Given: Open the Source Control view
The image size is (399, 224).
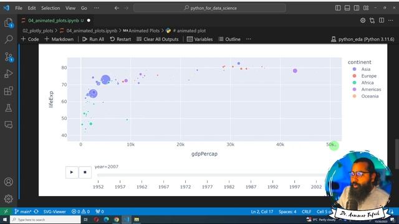Looking at the screenshot, I should (8, 57).
